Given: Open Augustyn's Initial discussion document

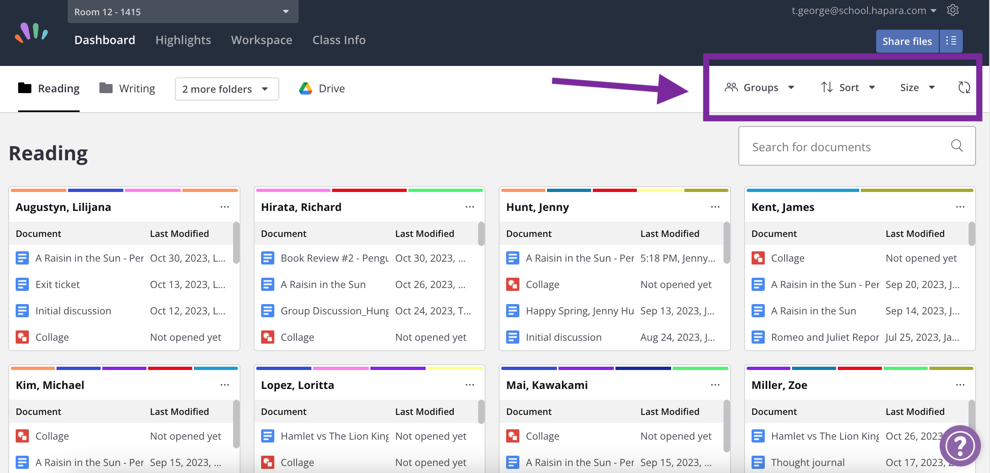Looking at the screenshot, I should pyautogui.click(x=73, y=311).
